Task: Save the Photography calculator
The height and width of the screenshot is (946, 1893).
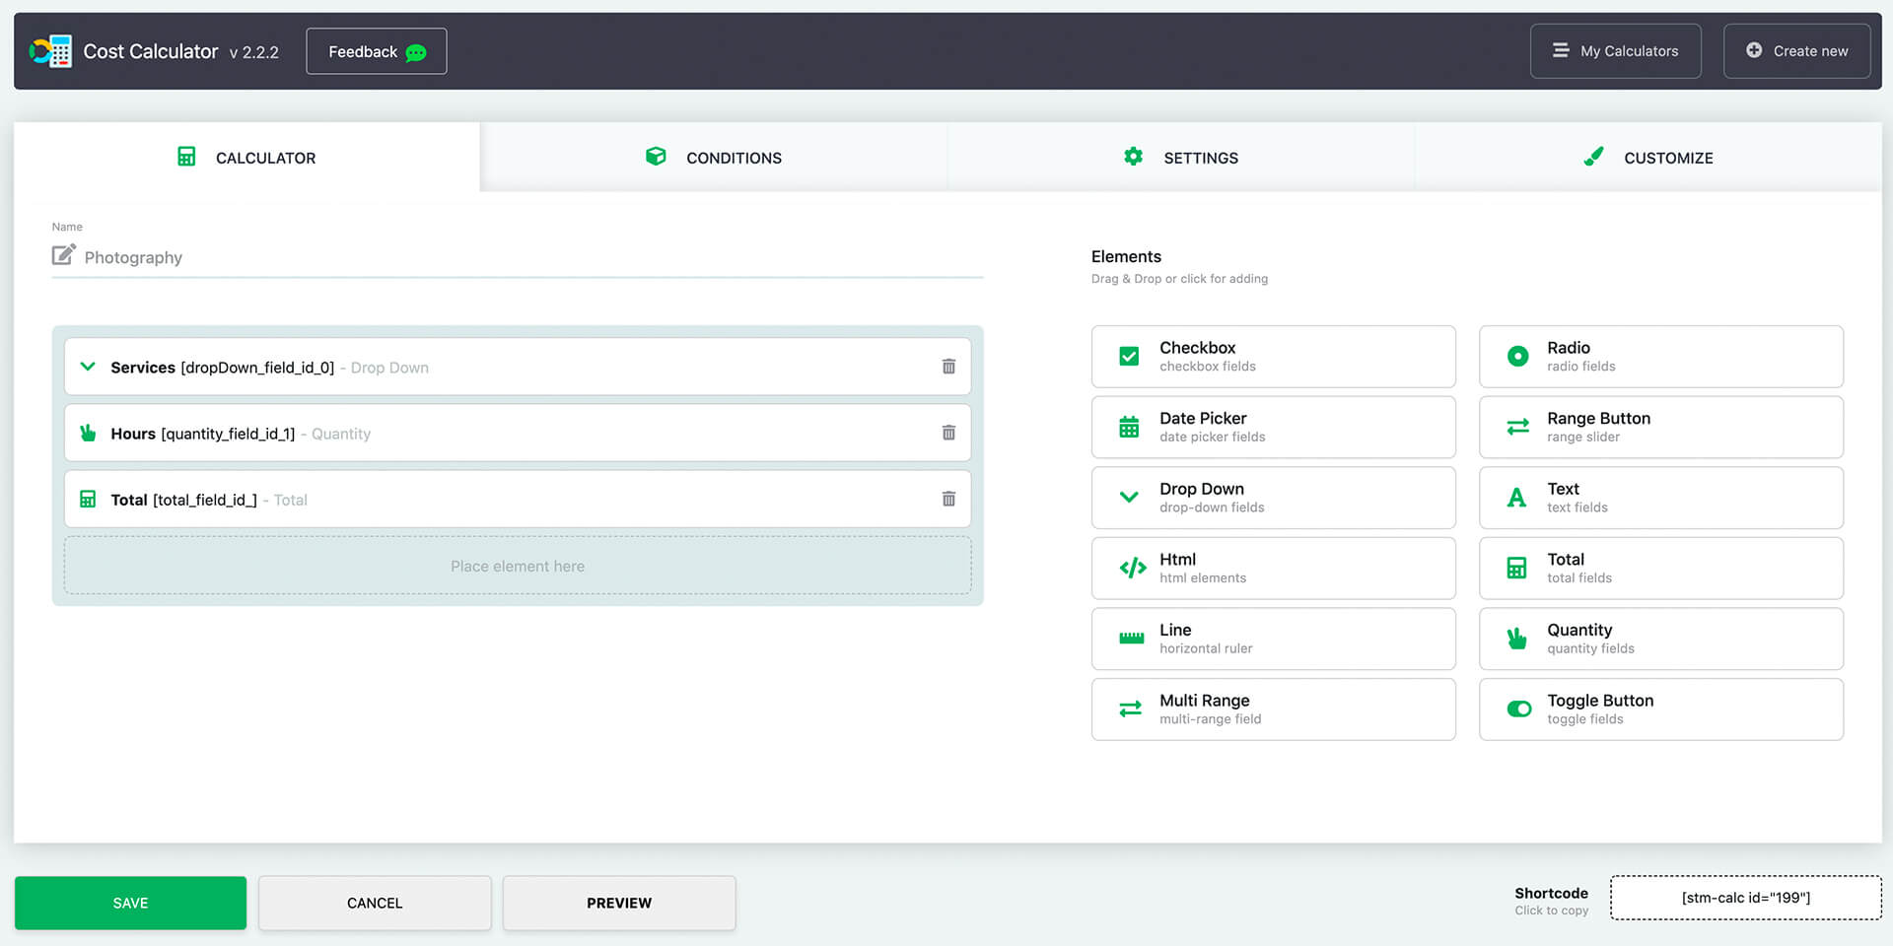Action: click(129, 902)
